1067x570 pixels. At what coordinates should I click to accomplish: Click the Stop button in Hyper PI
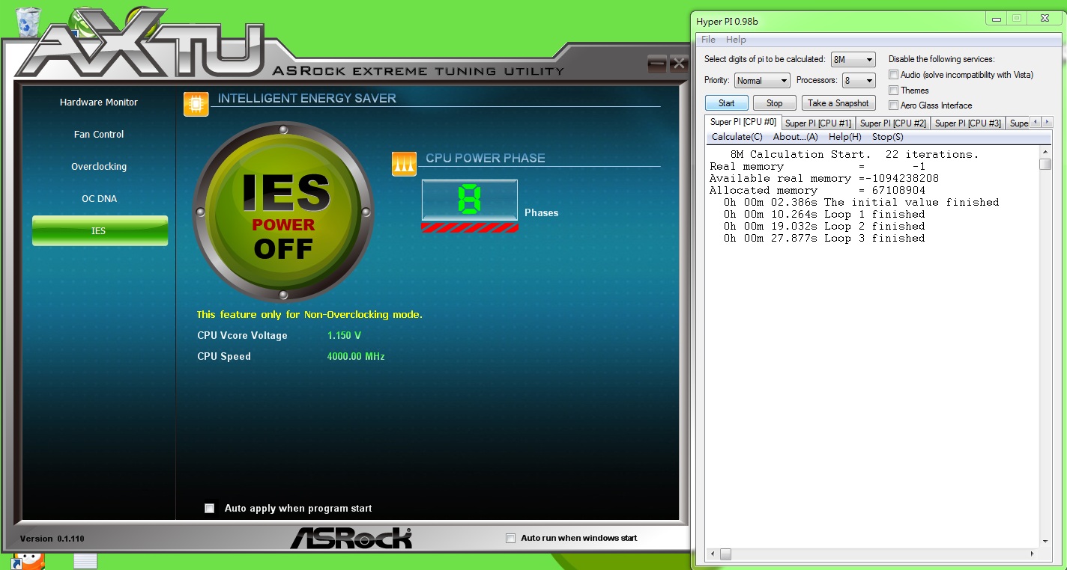click(775, 103)
